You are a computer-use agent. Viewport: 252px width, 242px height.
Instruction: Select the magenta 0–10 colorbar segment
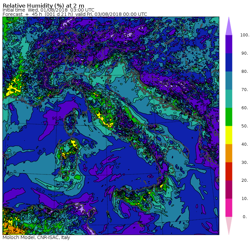coord(229,208)
